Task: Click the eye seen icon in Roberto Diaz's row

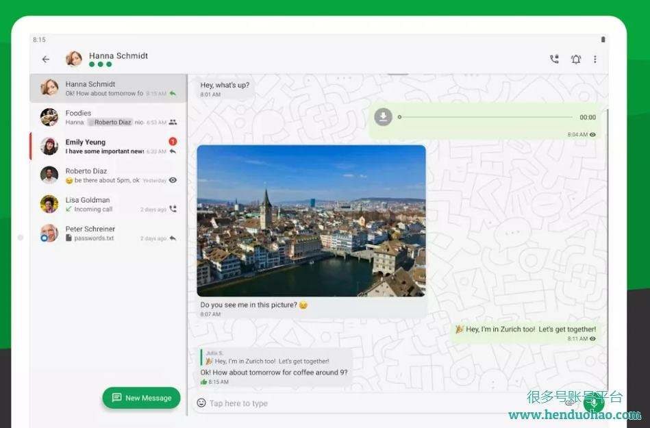Action: 173,180
